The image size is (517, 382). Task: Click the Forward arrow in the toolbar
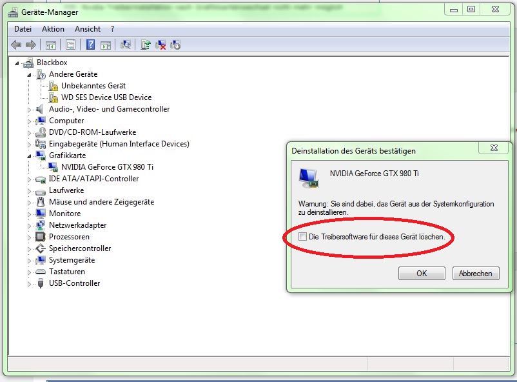[31, 45]
